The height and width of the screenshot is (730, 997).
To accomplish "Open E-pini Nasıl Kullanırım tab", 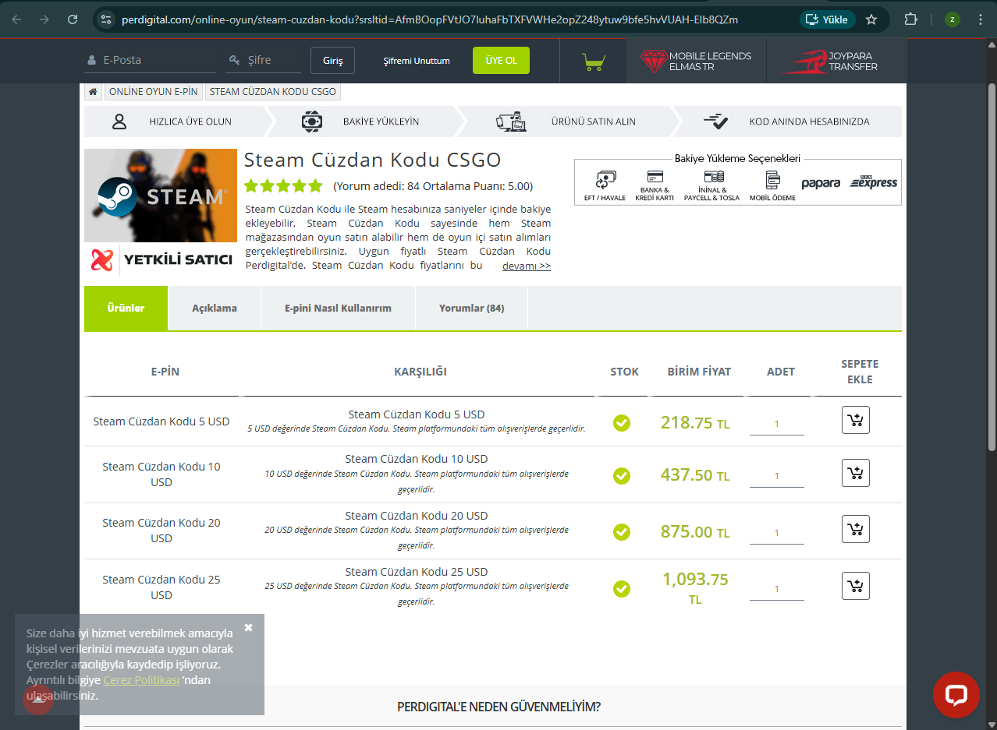I will point(338,308).
